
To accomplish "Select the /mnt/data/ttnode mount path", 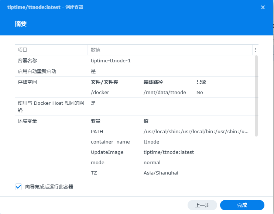I will 165,92.
